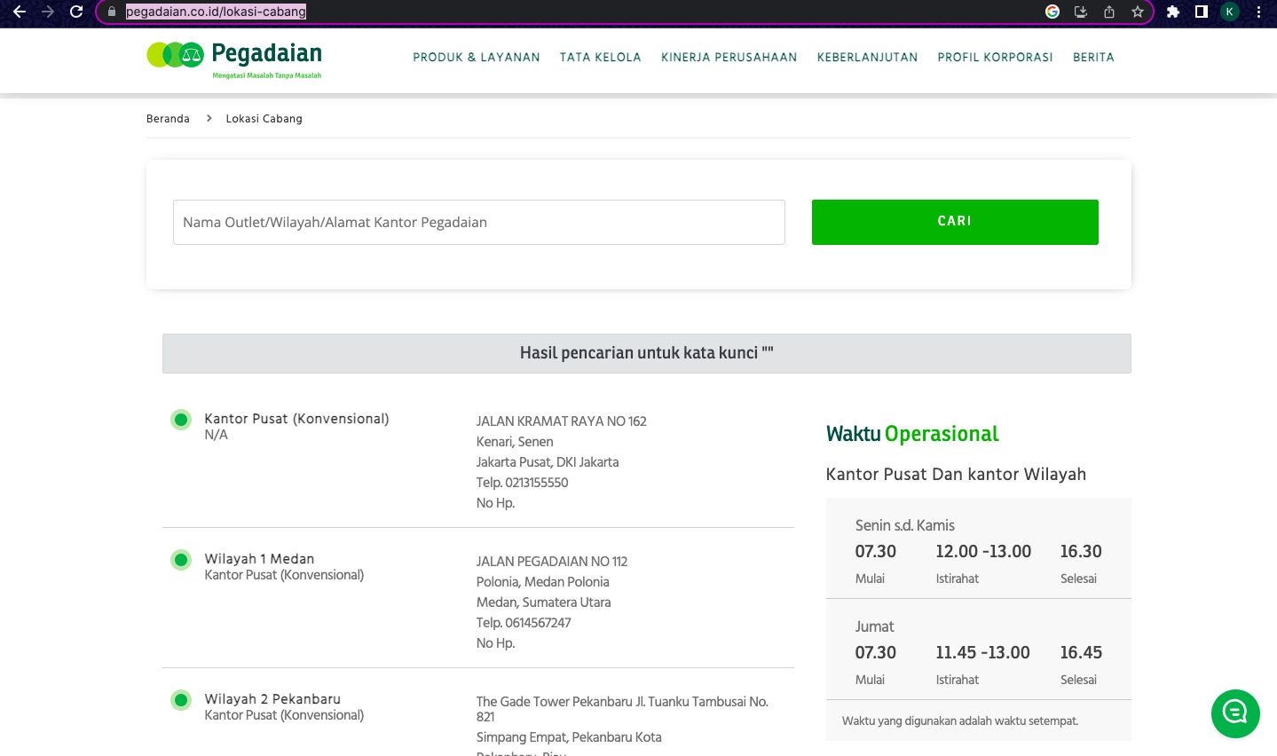
Task: Open the Profil Korporasi menu
Action: 996,57
